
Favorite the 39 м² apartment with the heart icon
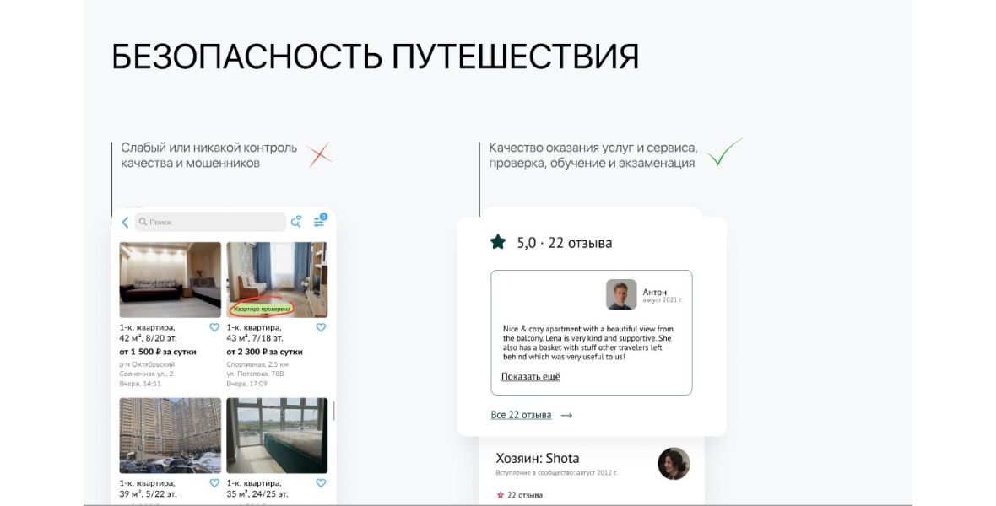[214, 483]
